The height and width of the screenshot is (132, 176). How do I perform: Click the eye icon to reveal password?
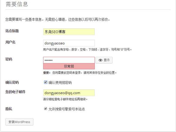(101, 60)
